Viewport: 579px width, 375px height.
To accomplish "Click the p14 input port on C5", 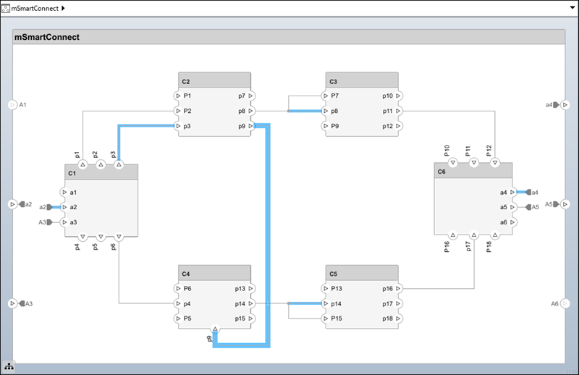I will point(325,303).
